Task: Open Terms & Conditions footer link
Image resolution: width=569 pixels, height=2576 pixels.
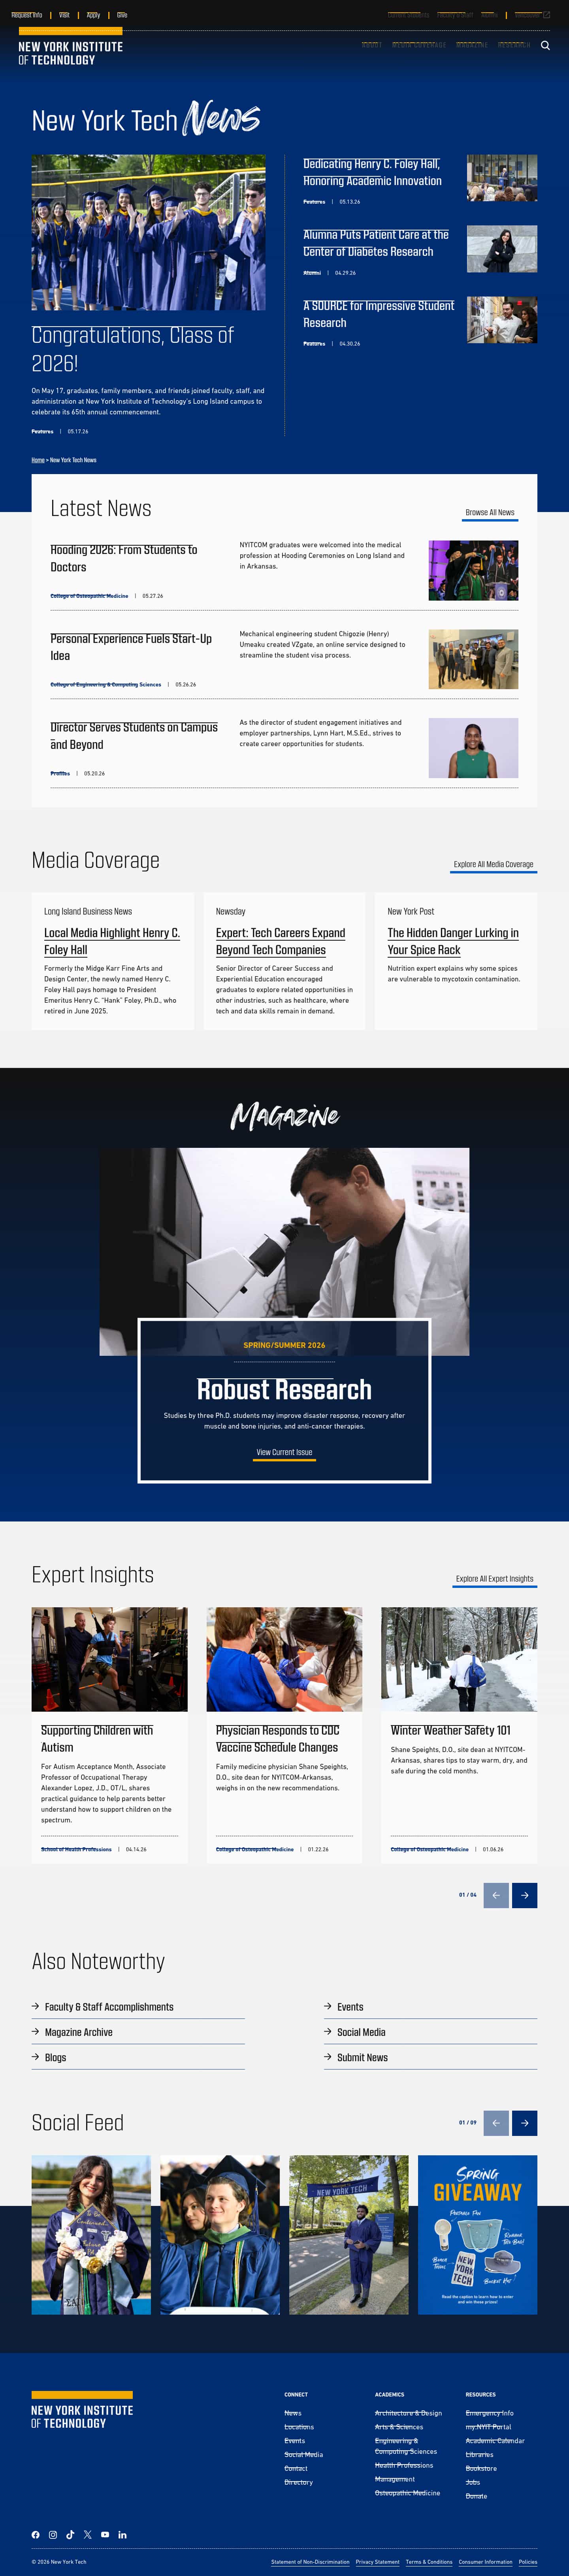Action: (x=429, y=2562)
